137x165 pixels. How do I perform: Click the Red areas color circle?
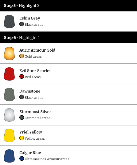click(x=22, y=77)
